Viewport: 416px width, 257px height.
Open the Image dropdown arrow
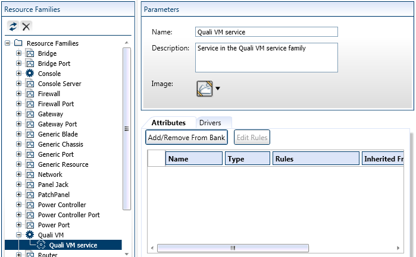pyautogui.click(x=218, y=88)
